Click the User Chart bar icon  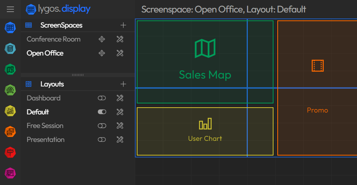tap(206, 123)
